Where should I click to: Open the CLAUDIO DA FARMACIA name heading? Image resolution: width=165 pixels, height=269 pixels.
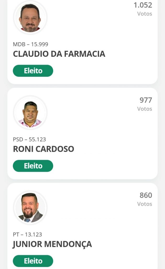coord(59,54)
